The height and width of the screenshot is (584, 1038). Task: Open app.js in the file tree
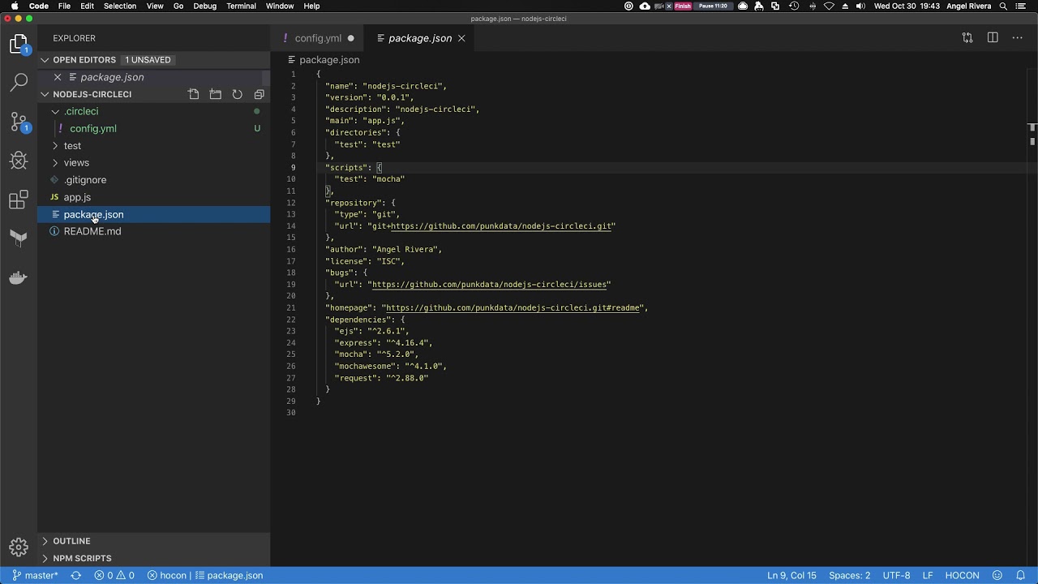tap(77, 197)
